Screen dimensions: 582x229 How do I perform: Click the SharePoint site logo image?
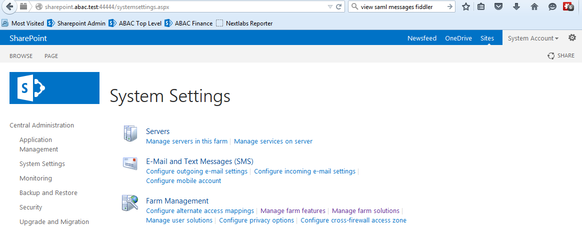point(54,88)
